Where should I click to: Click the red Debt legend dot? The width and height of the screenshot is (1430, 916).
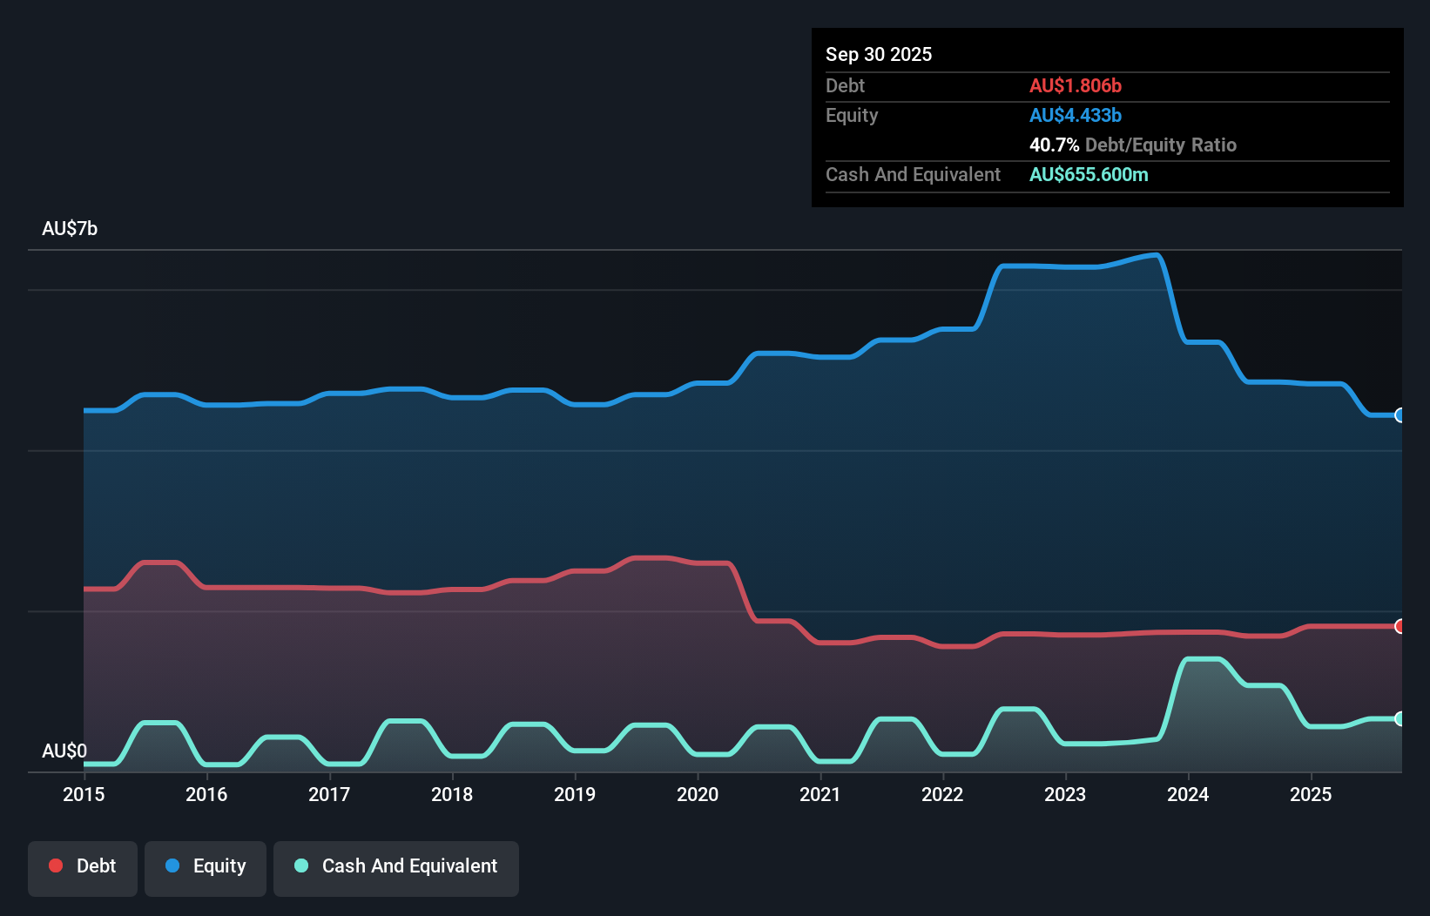[x=54, y=865]
